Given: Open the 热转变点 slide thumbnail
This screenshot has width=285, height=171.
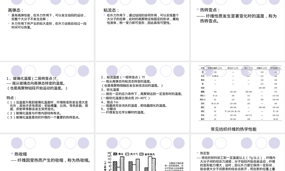Looking at the screenshot, I should point(238,30).
